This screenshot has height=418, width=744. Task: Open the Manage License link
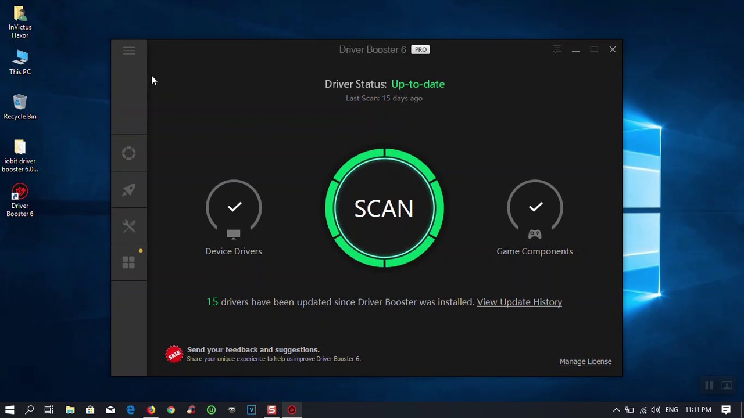[585, 361]
